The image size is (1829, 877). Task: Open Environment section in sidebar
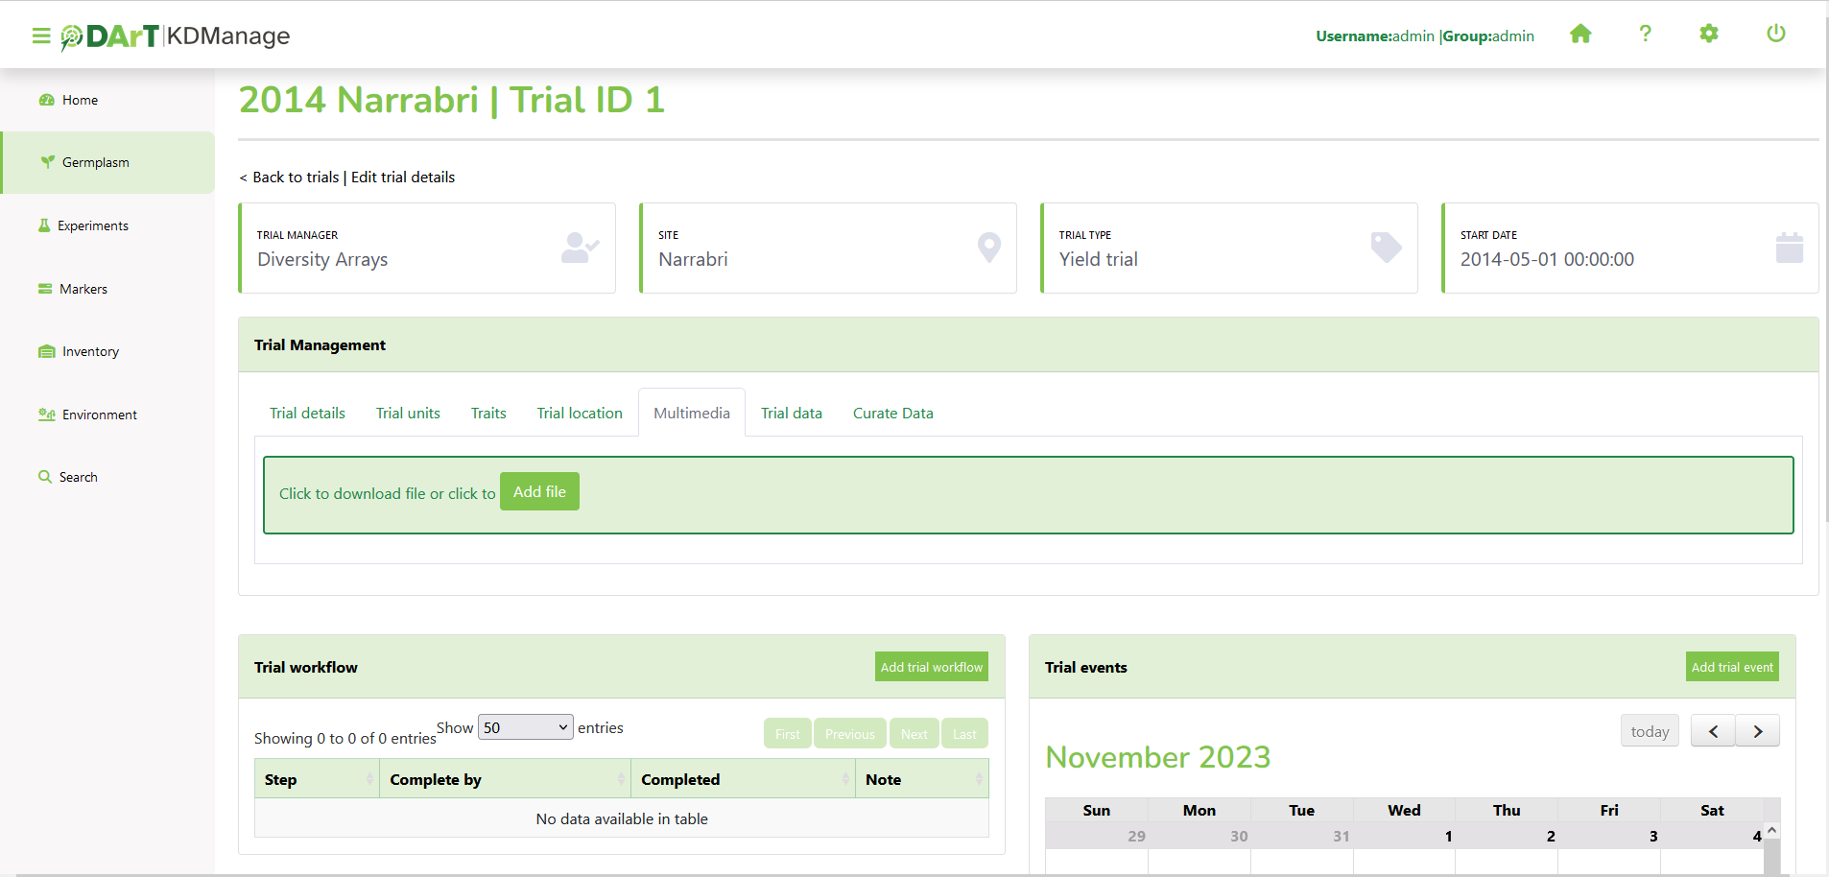99,415
